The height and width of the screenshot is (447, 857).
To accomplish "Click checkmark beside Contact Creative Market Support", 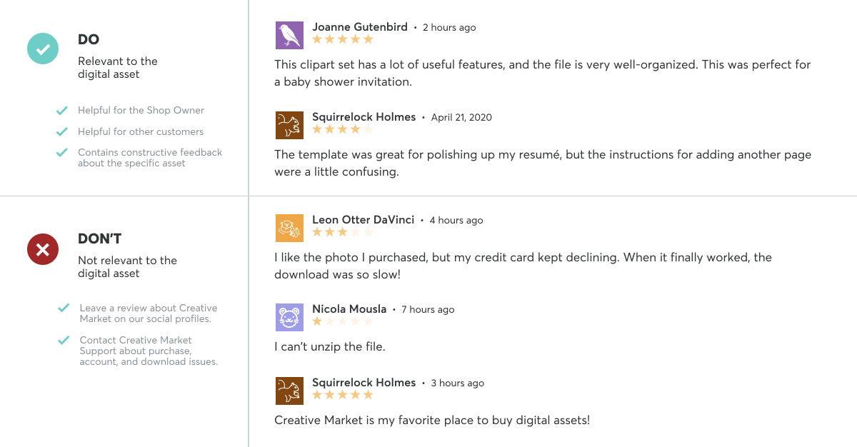I will tap(64, 341).
